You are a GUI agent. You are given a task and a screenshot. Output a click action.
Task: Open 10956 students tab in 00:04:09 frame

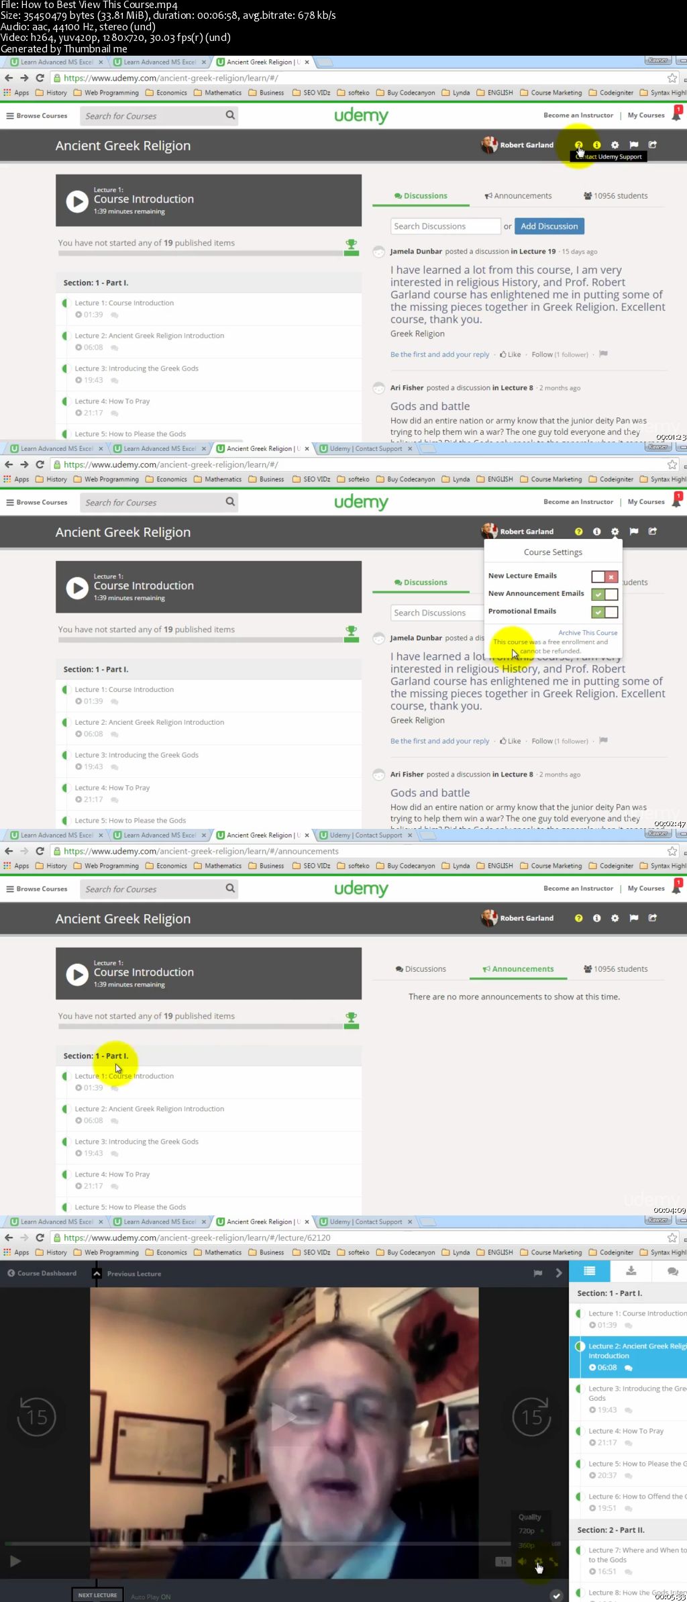(x=615, y=969)
